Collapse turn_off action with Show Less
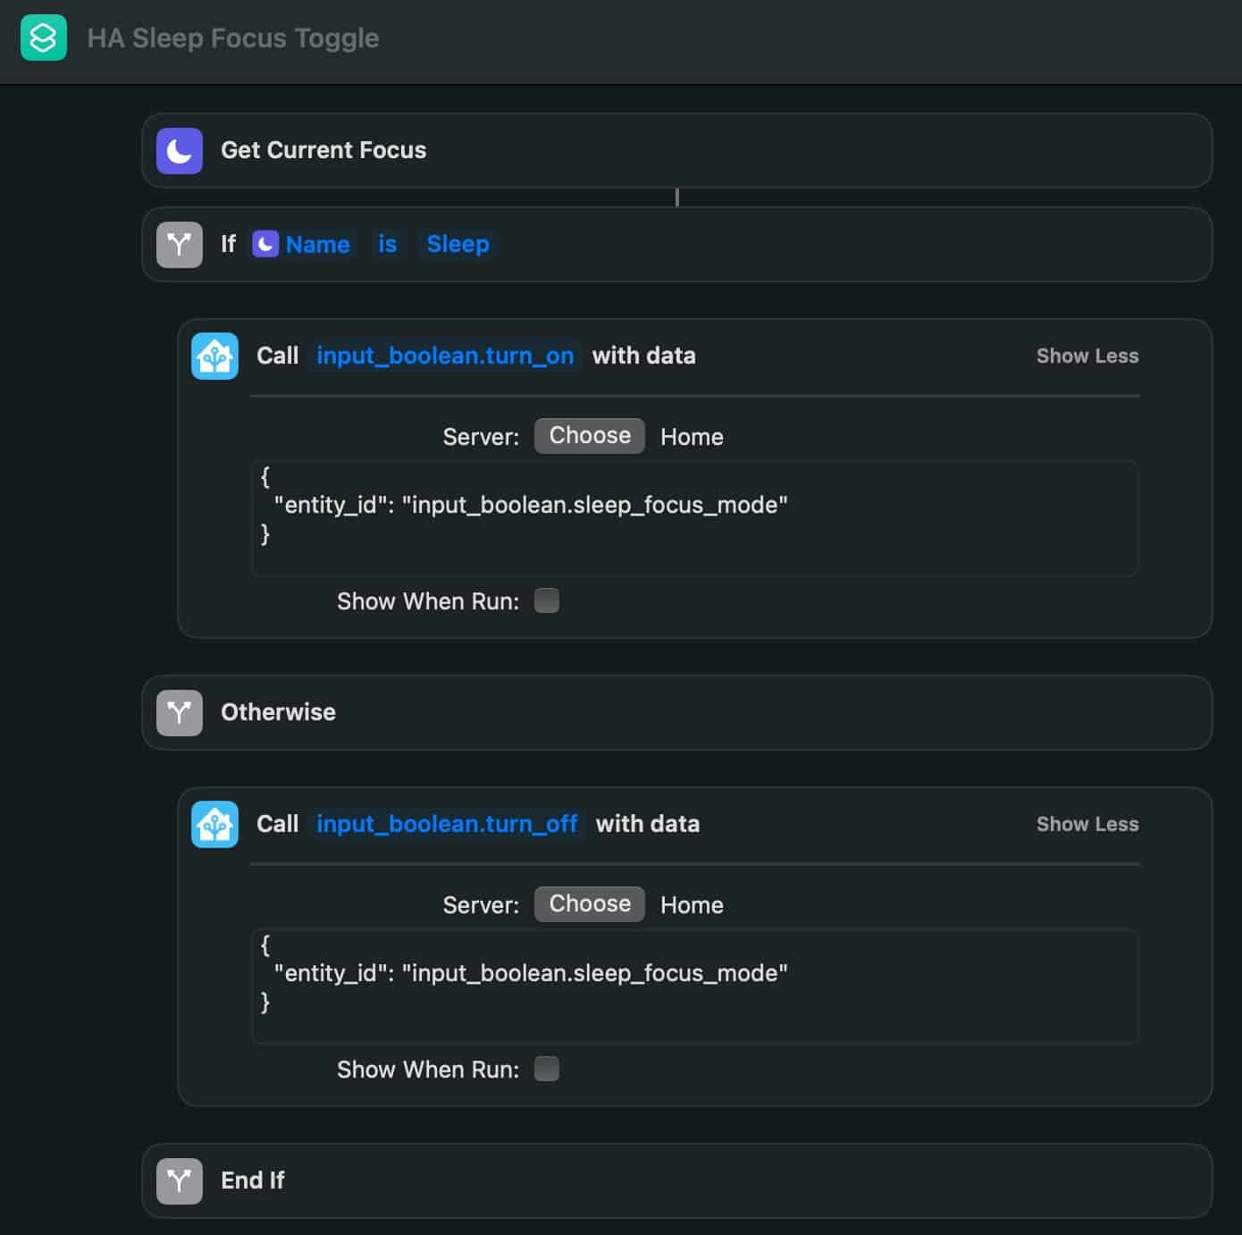This screenshot has width=1242, height=1235. 1087,824
